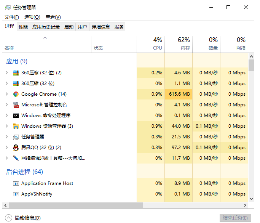This screenshot has width=260, height=223.
Task: Click the Microsoft 管理控制台 icon
Action: [x=16, y=105]
